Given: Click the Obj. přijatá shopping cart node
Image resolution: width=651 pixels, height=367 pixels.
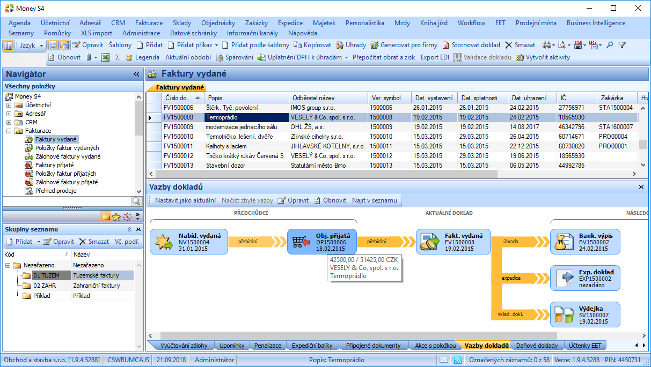Looking at the screenshot, I should tap(323, 242).
